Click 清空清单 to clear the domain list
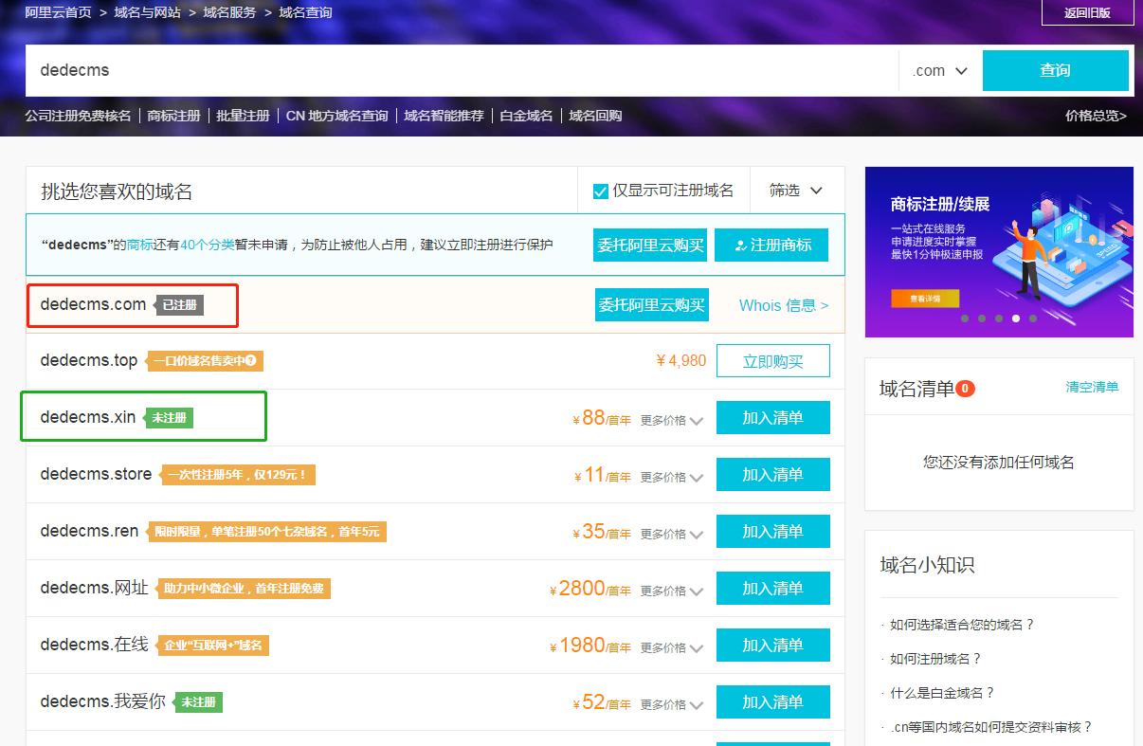1143x746 pixels. tap(1092, 388)
